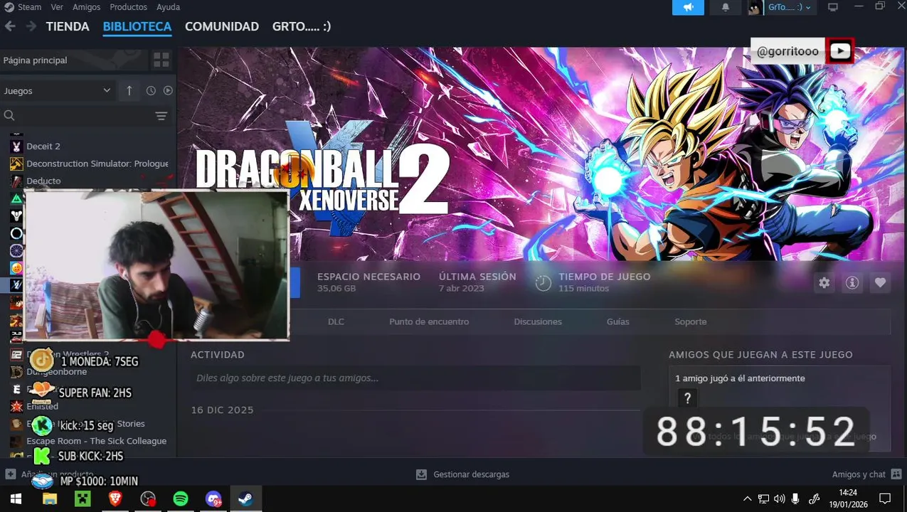Open Punto de encuentro tab
The image size is (907, 512).
pos(429,321)
